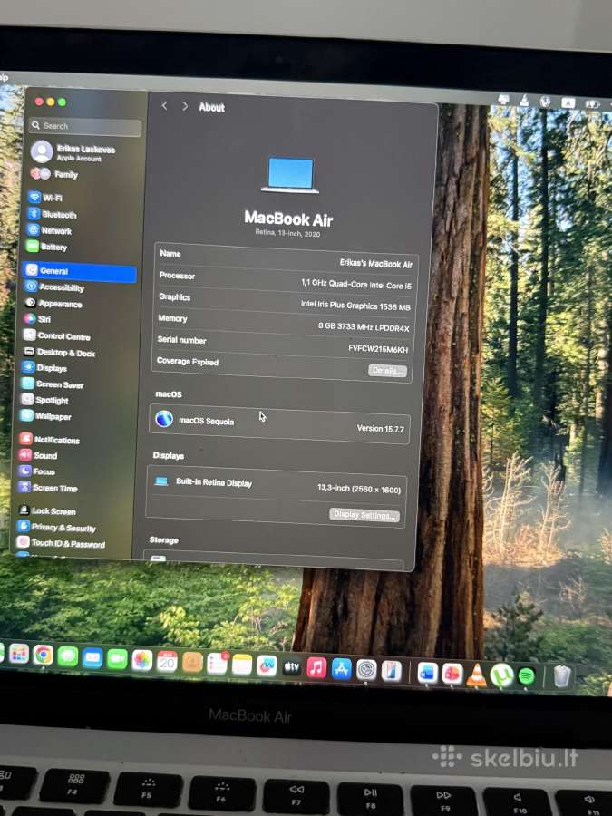Viewport: 612px width, 816px height.
Task: Open Bluetooth settings in sidebar
Action: [x=52, y=214]
